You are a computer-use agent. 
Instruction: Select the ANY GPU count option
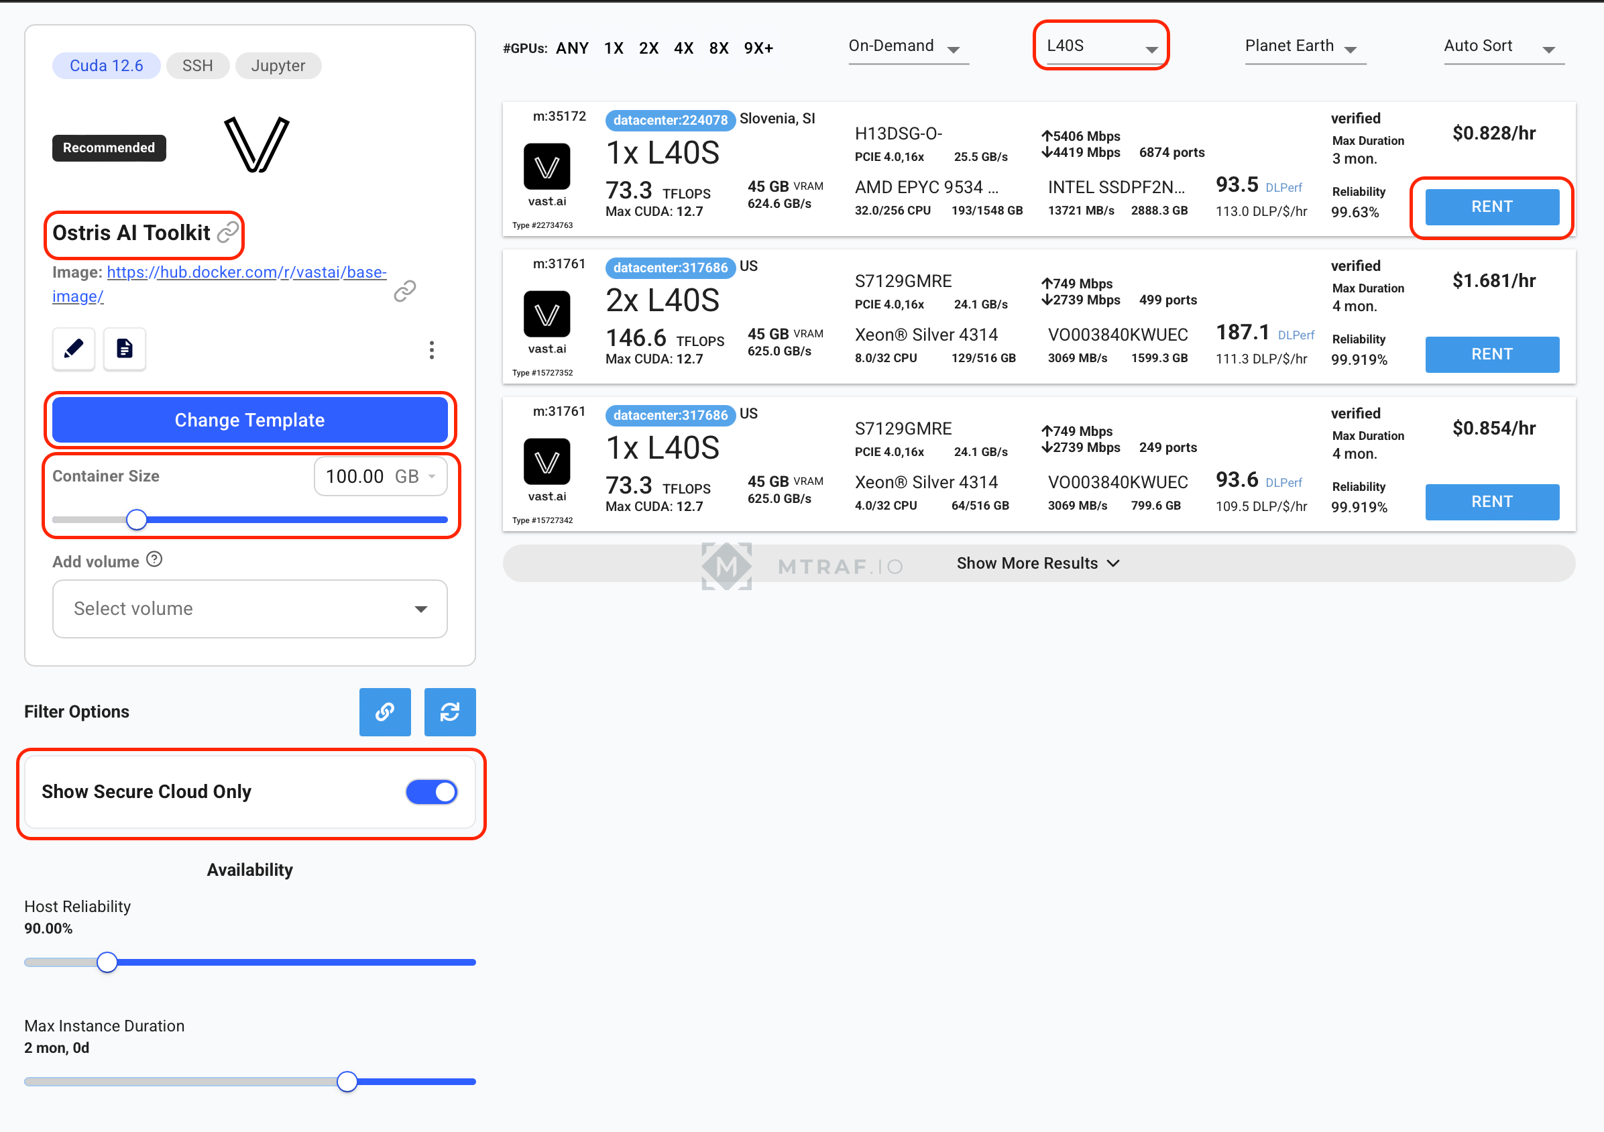(x=571, y=48)
